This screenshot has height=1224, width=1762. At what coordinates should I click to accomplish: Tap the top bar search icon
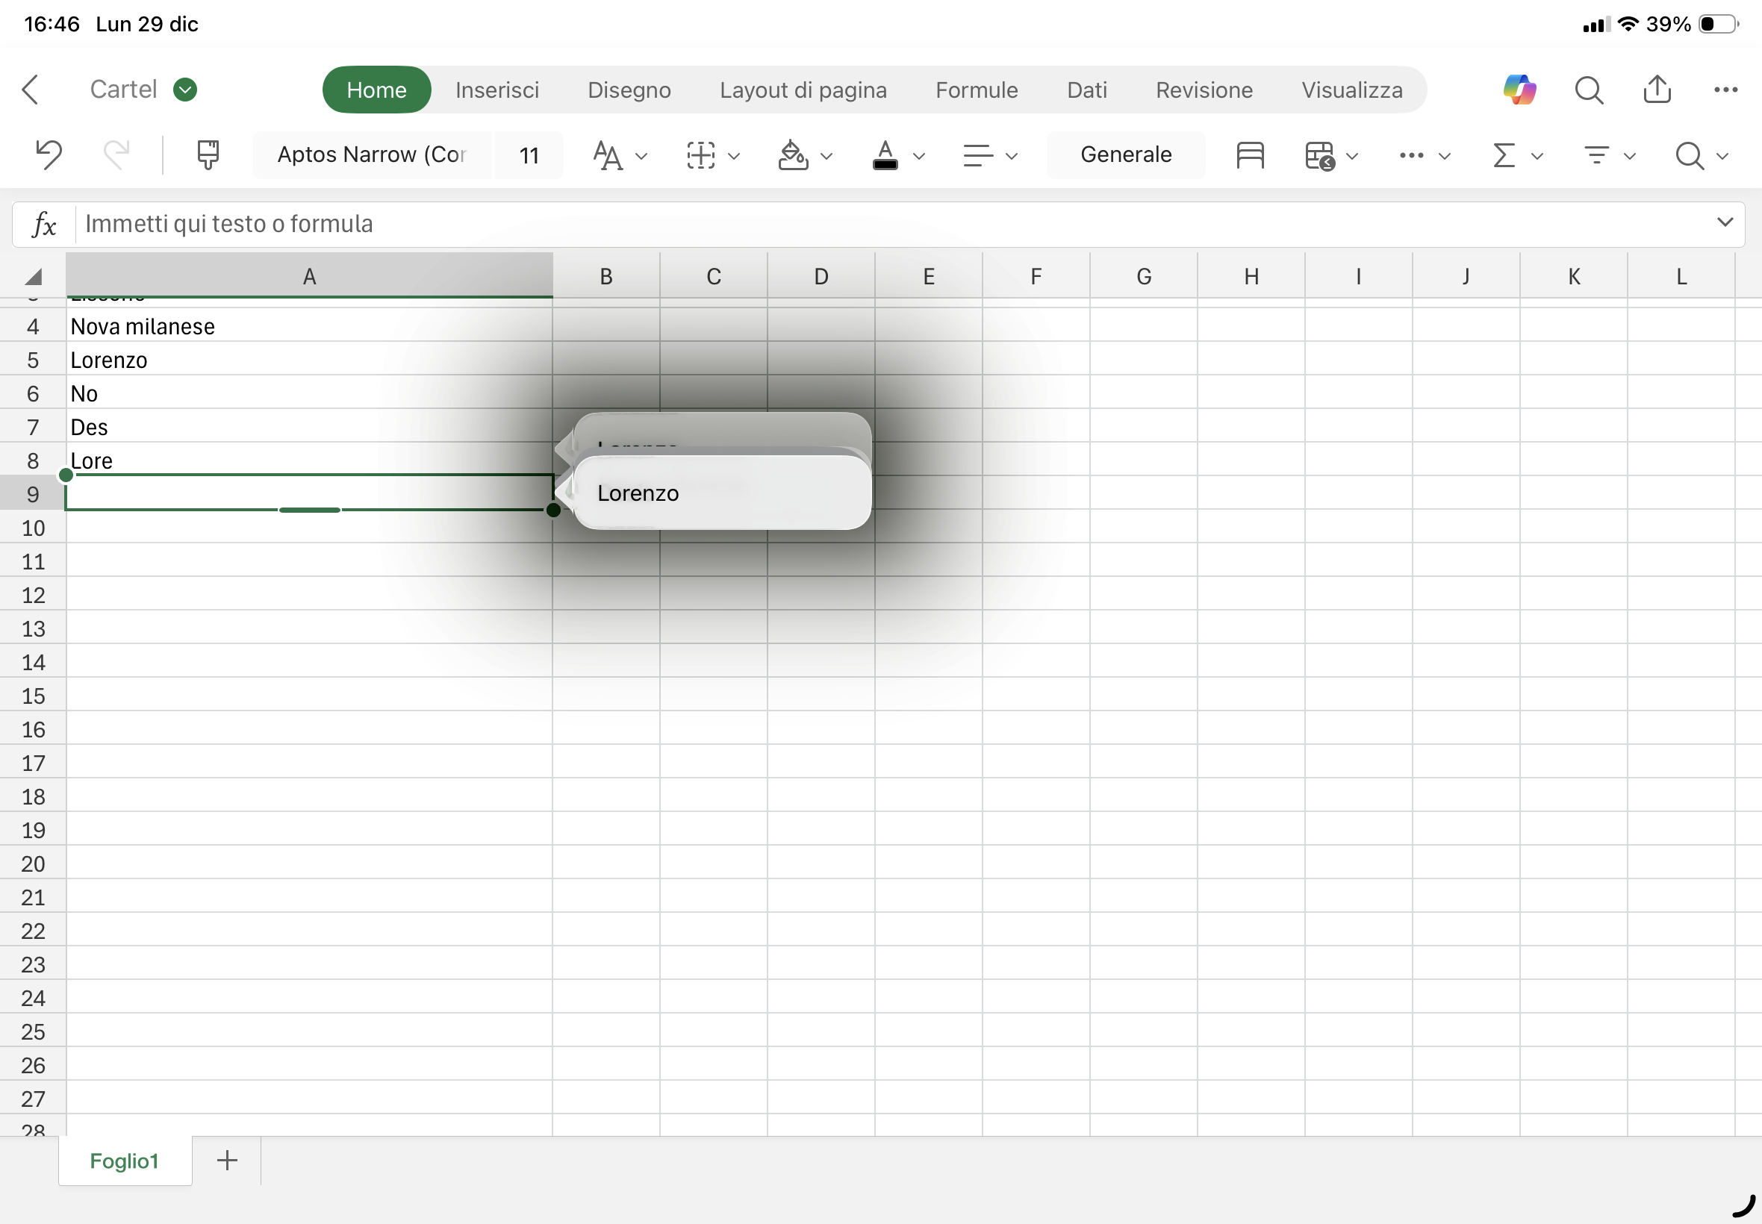pyautogui.click(x=1589, y=90)
